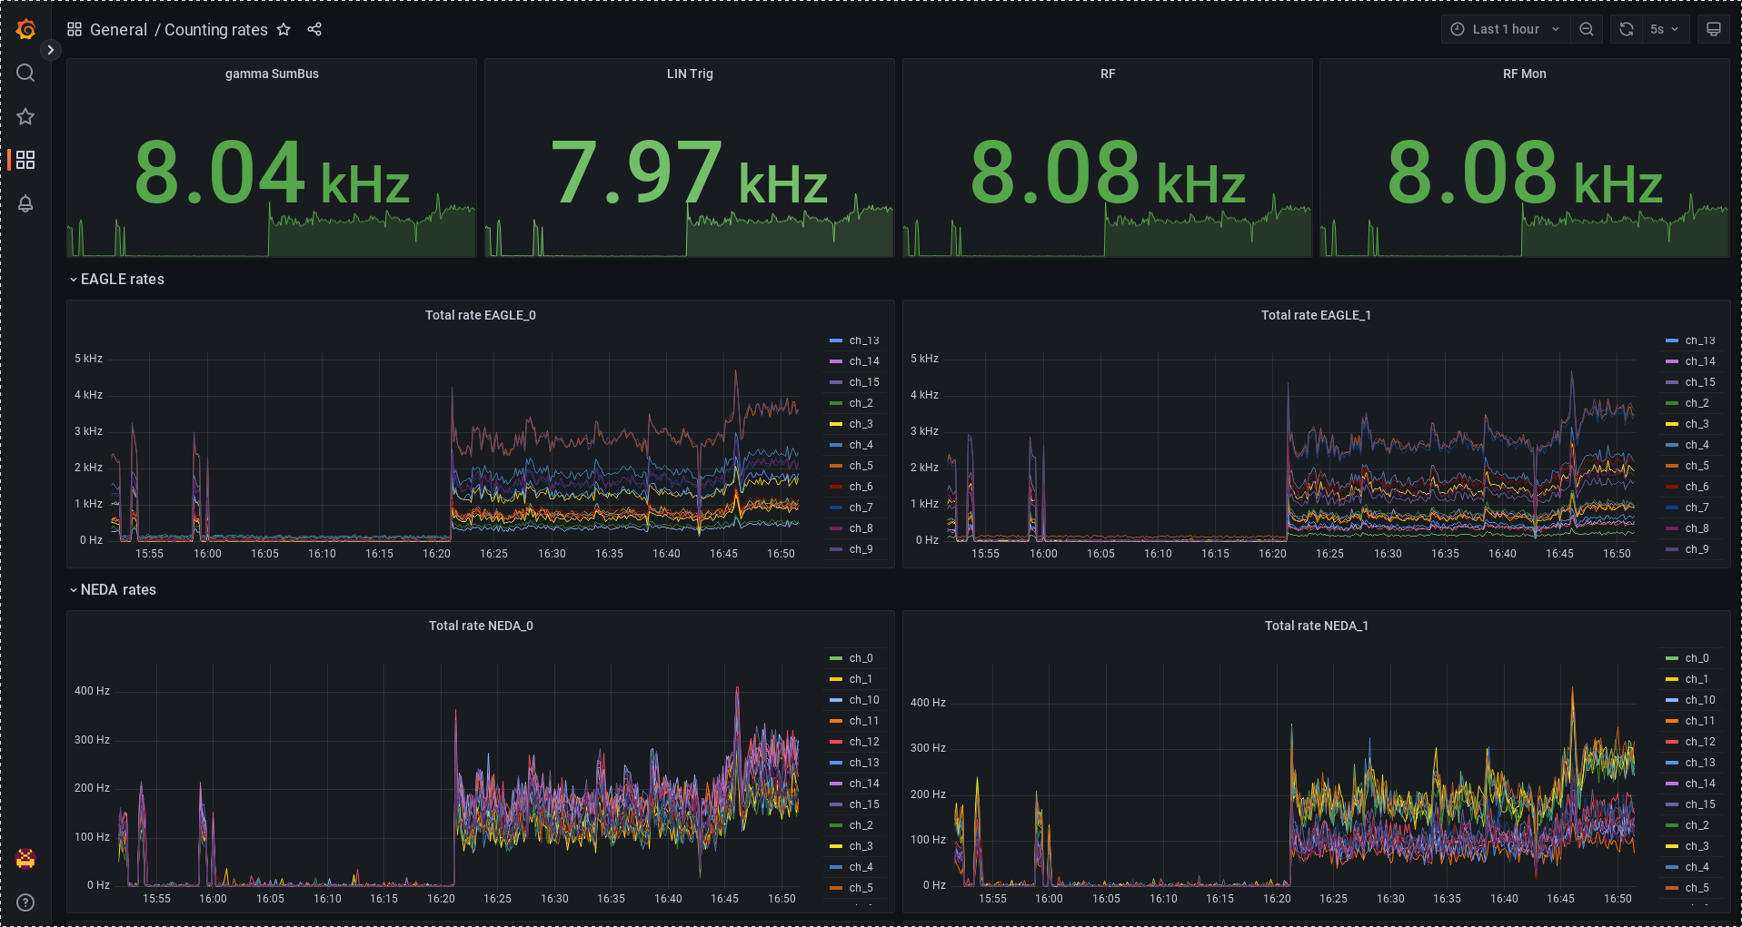Toggle ch_0 series in NEDA_0 legend
Image resolution: width=1742 pixels, height=927 pixels.
[x=861, y=658]
